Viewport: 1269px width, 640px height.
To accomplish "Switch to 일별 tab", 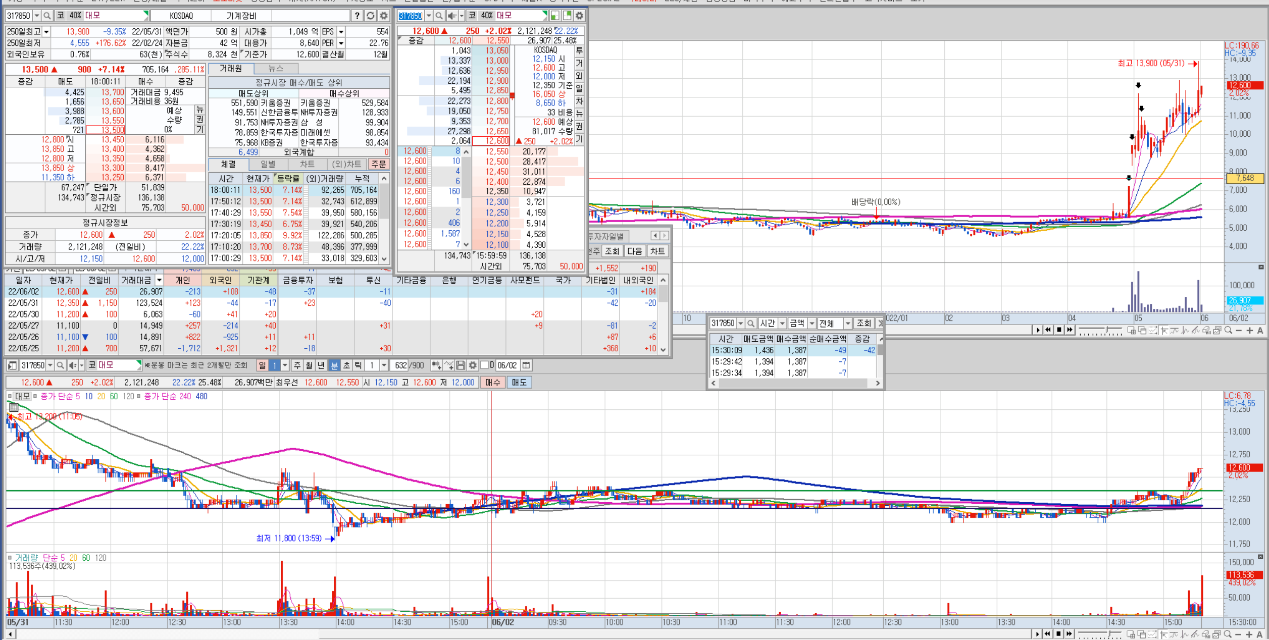I will click(268, 164).
